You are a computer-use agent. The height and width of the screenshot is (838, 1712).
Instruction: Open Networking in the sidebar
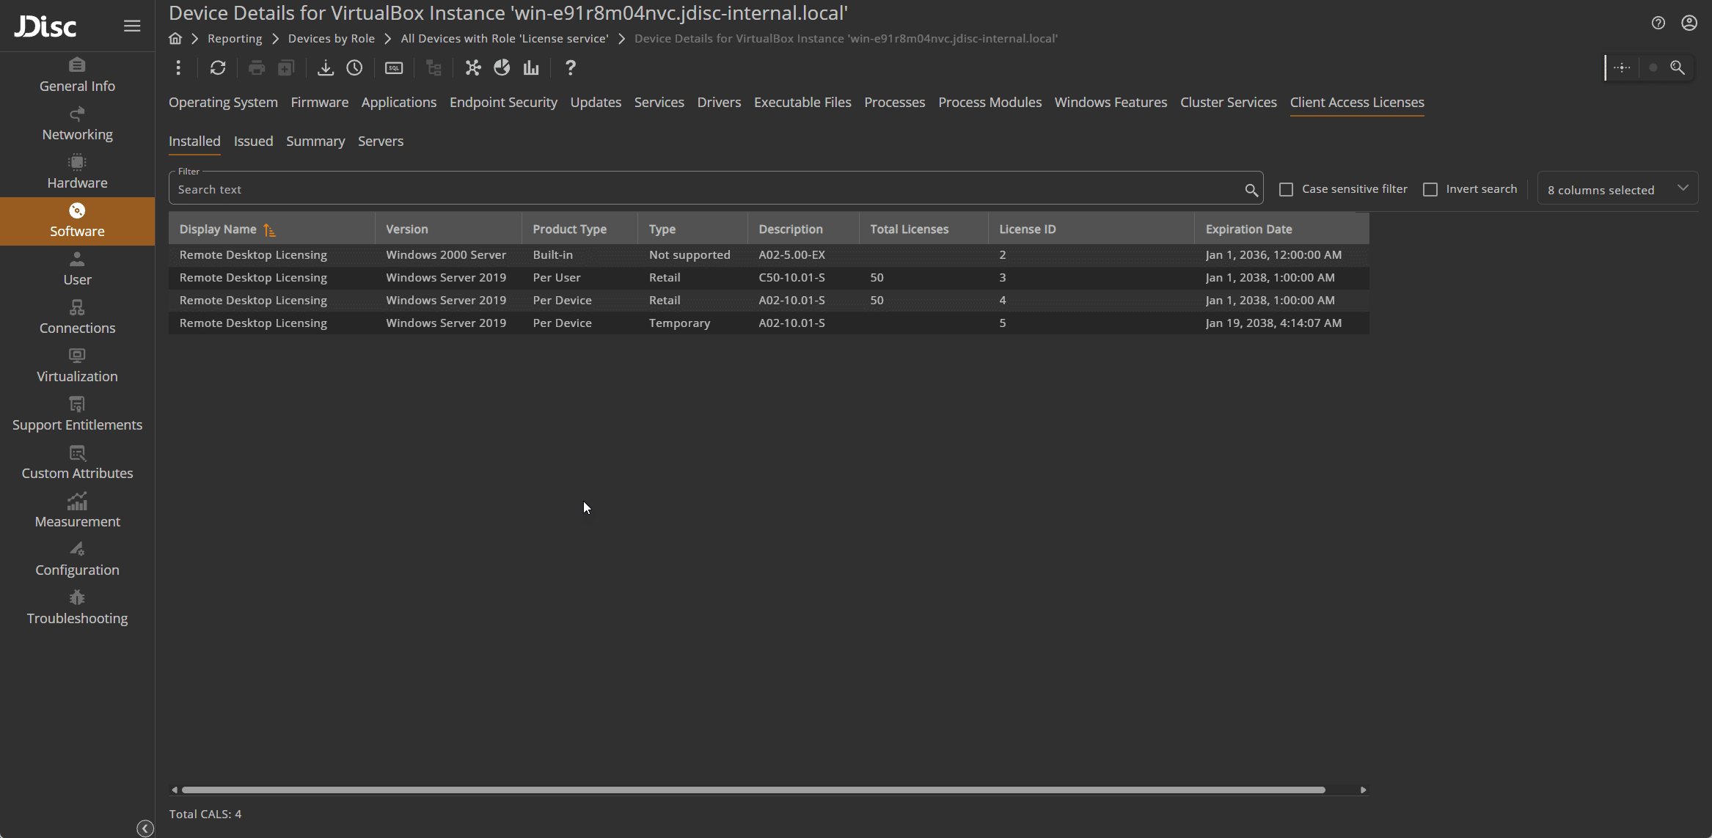click(77, 125)
